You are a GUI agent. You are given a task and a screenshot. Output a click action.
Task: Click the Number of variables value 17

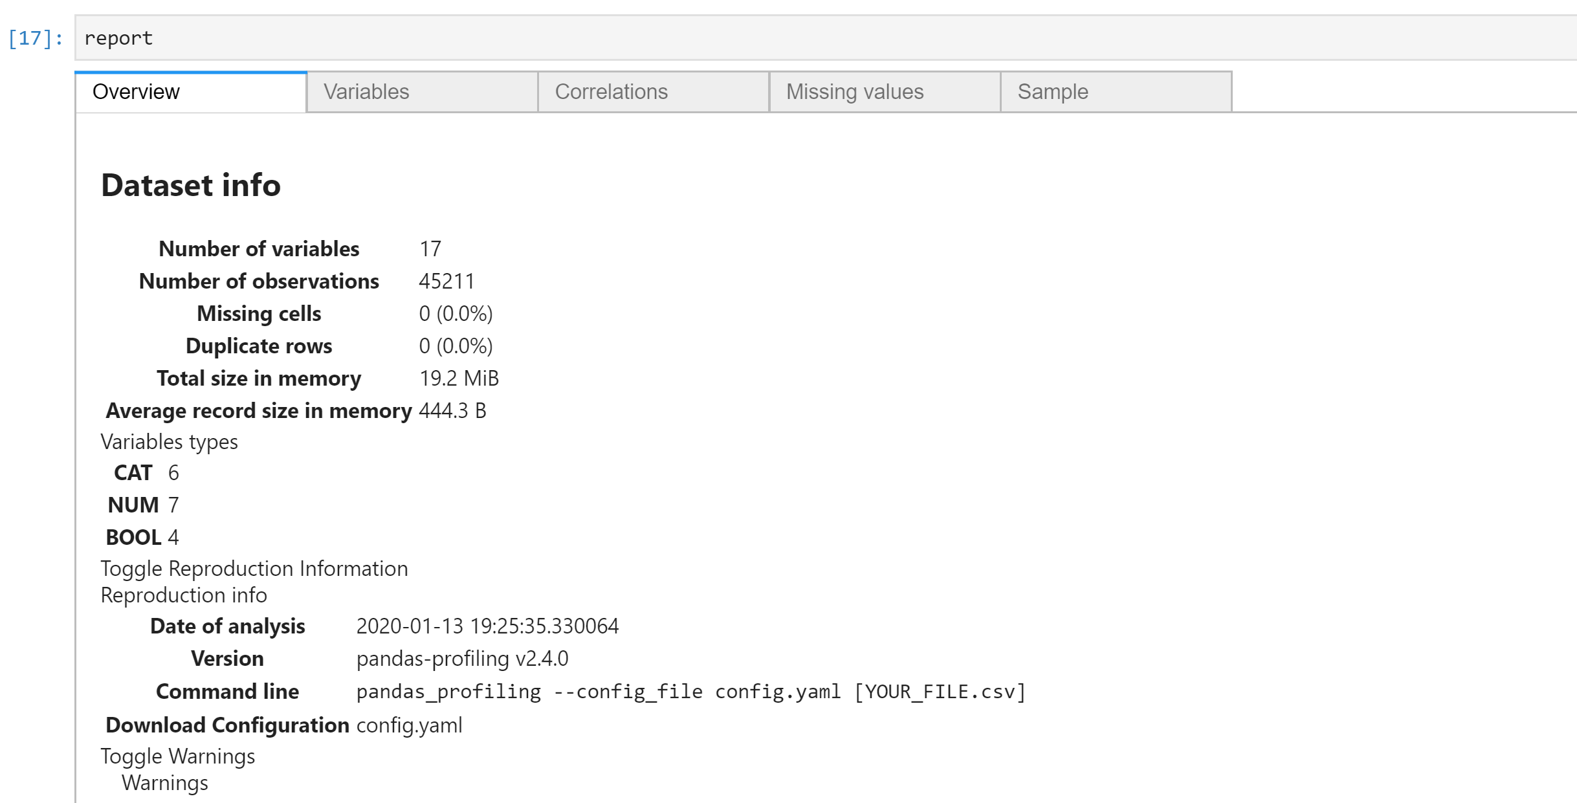430,248
